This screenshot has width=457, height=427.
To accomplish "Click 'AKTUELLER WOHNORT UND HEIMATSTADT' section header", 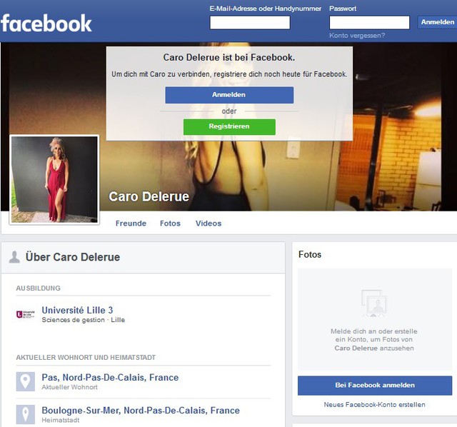I will [86, 357].
